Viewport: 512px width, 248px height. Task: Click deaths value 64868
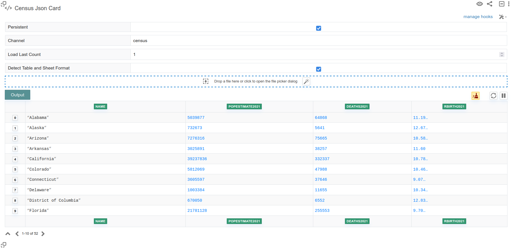tap(321, 118)
